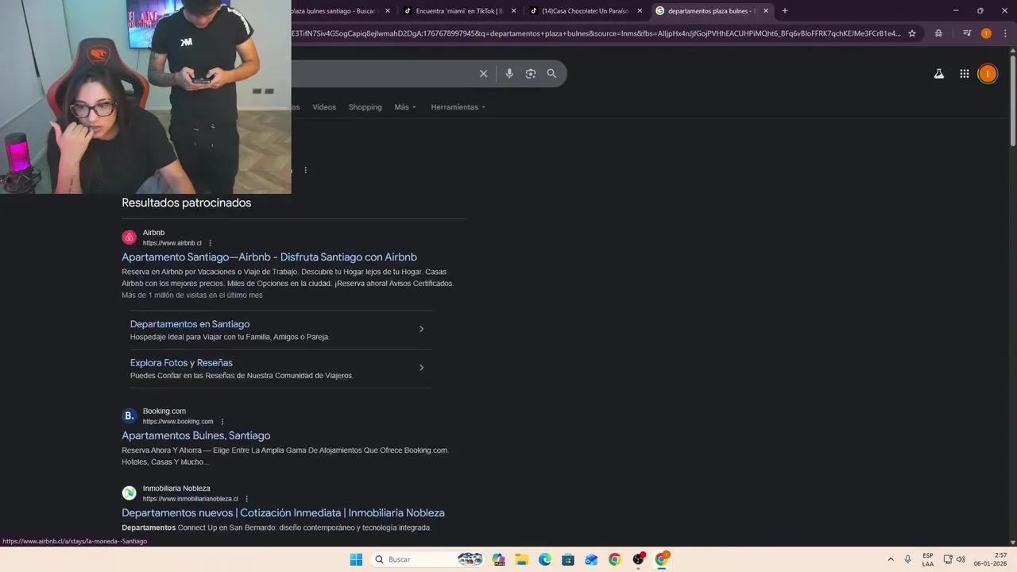Image resolution: width=1017 pixels, height=572 pixels.
Task: Open 'Explora Fotos y Reseñas' sitelink
Action: pyautogui.click(x=181, y=363)
